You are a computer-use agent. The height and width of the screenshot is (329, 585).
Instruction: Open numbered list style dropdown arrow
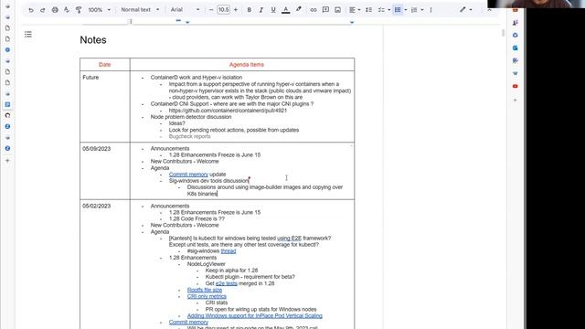point(422,10)
